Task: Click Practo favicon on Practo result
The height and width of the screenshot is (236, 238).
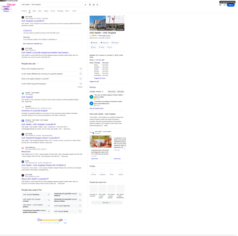Action: (23, 162)
